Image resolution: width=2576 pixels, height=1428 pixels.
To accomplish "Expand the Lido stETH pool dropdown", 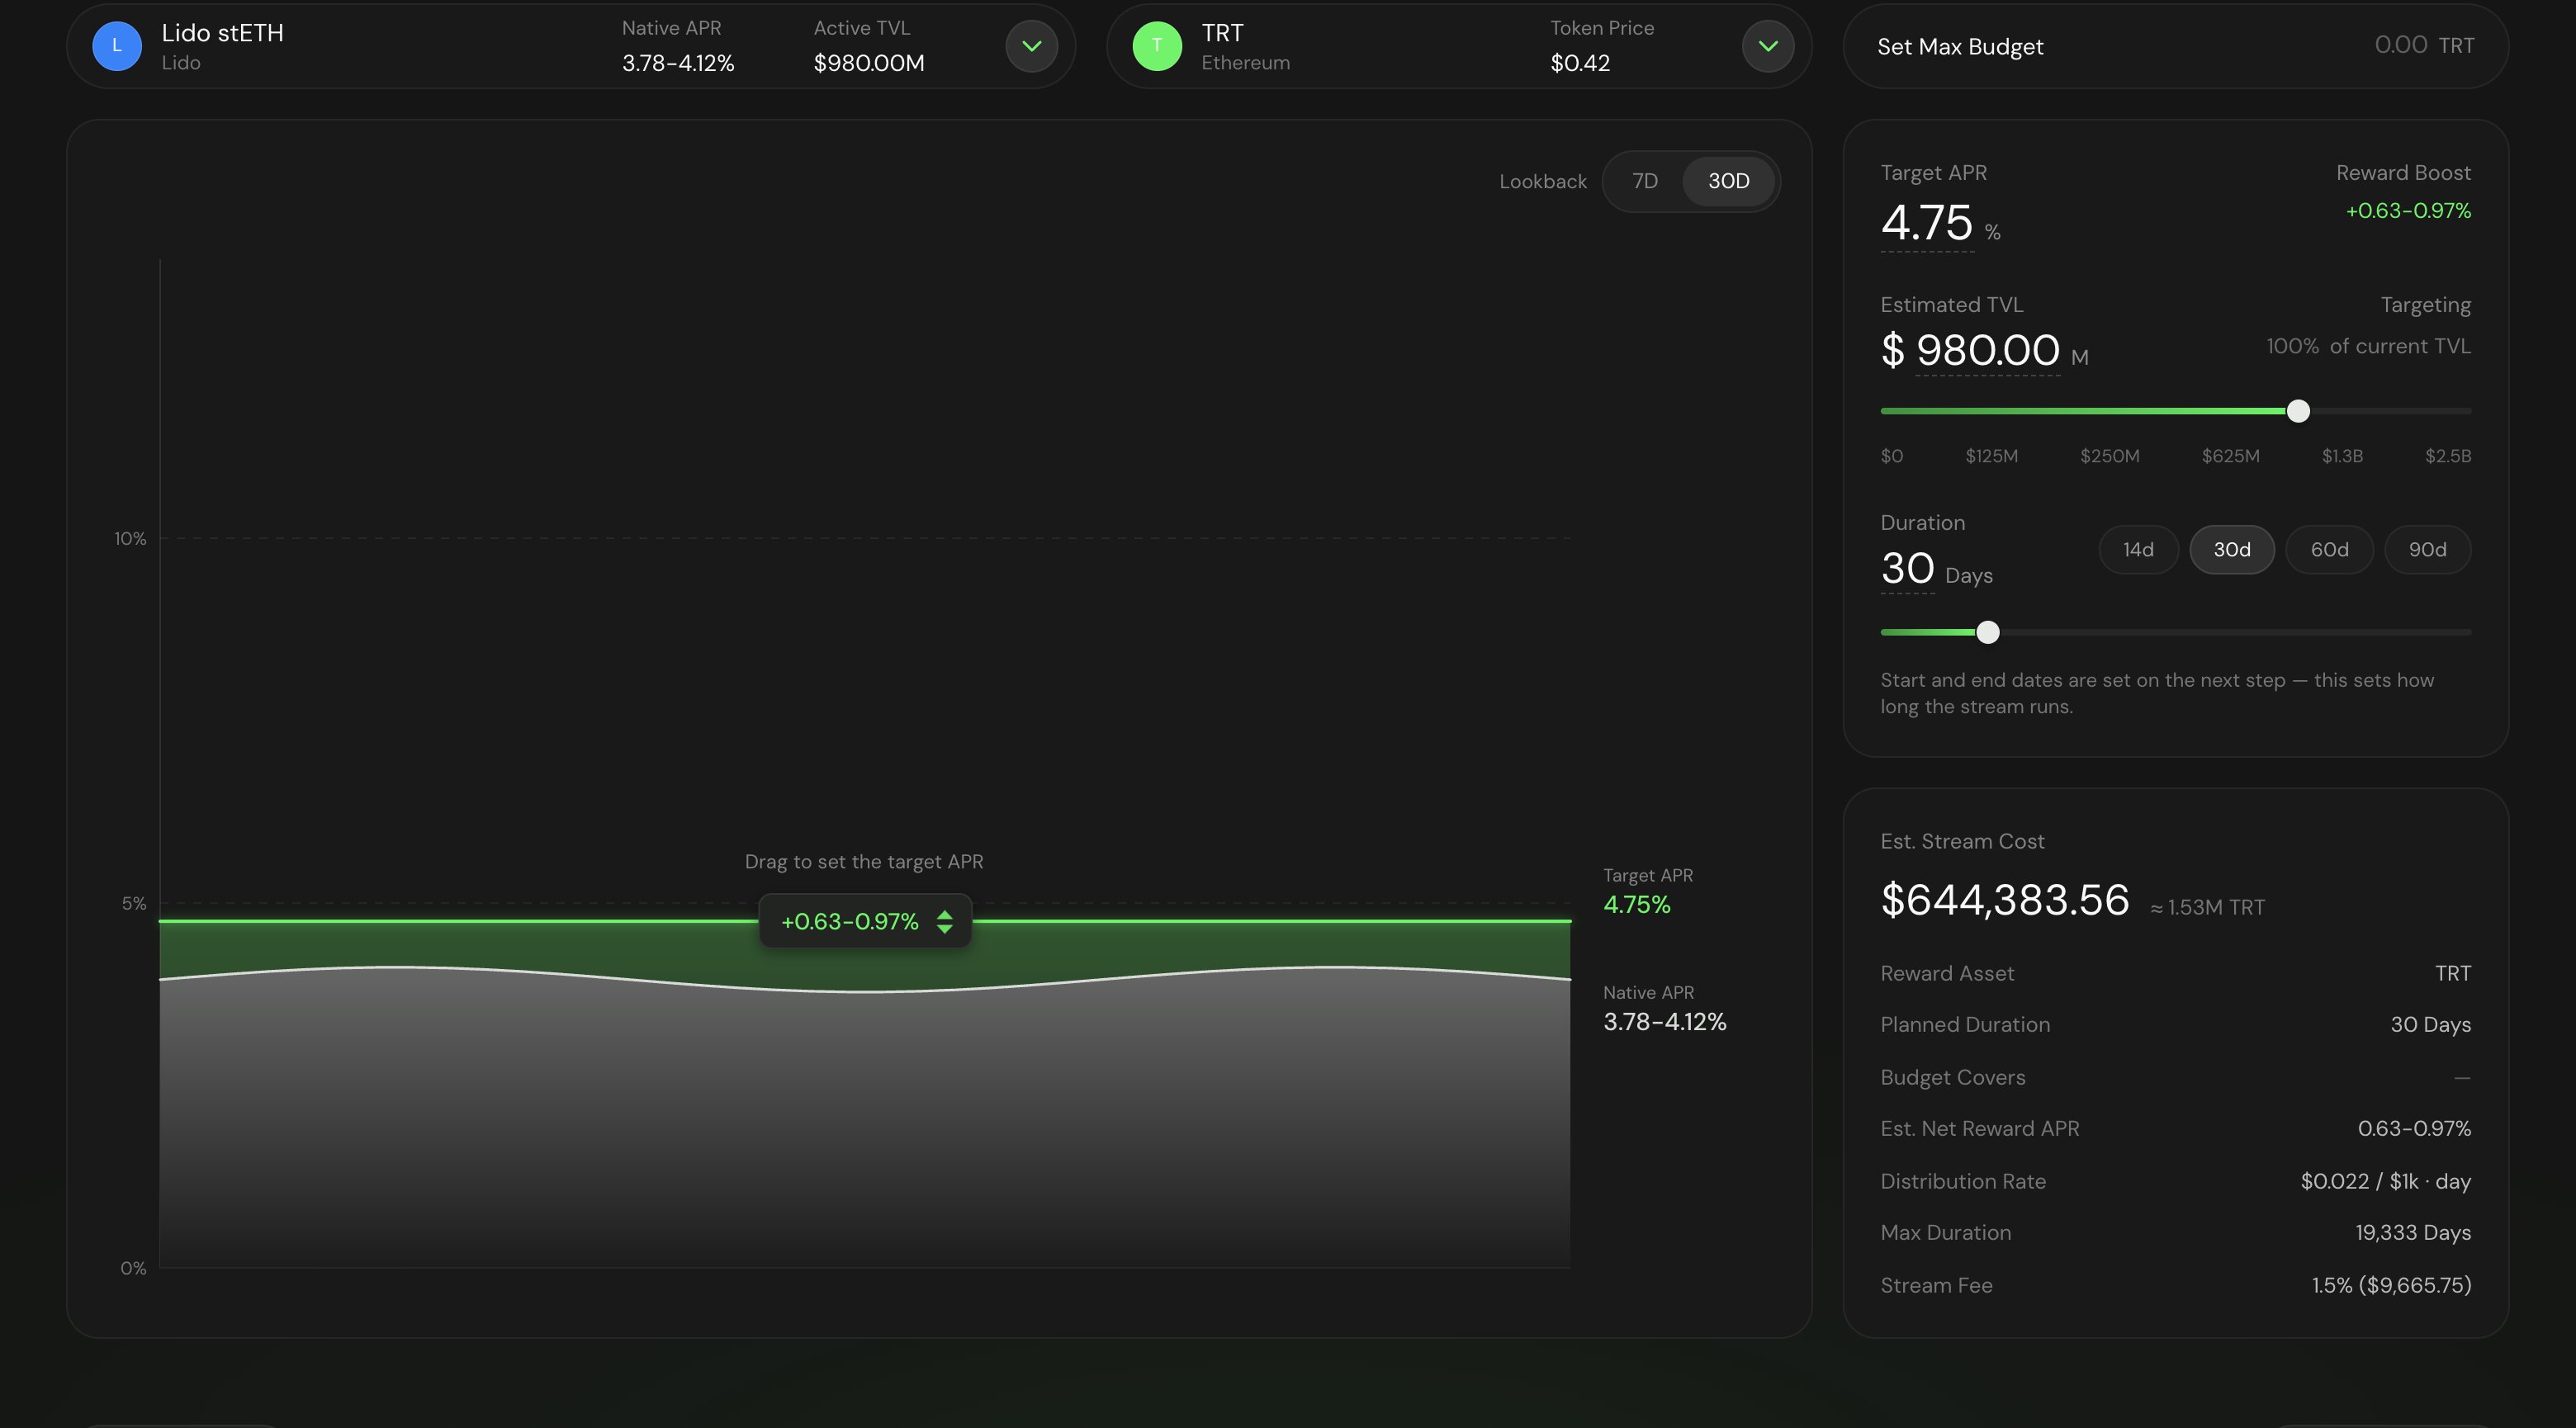I will click(x=1032, y=46).
